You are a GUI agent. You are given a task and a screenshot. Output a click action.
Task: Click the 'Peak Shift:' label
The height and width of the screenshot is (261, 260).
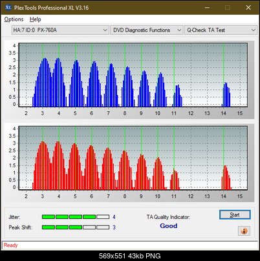[21, 227]
